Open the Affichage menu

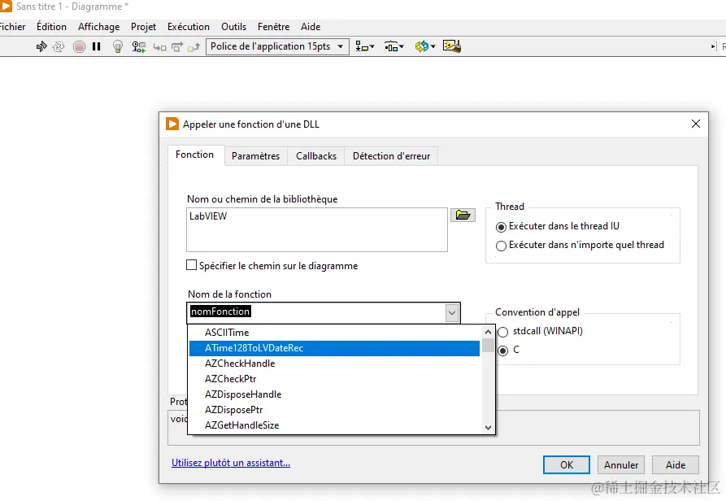pos(98,27)
